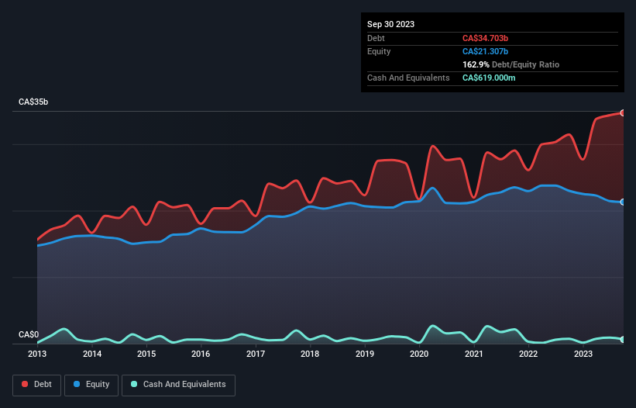This screenshot has width=636, height=408.
Task: Toggle the Cash And Equivalents legend button
Action: (178, 385)
